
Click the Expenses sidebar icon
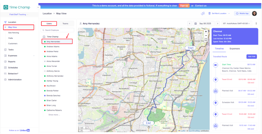5,56
